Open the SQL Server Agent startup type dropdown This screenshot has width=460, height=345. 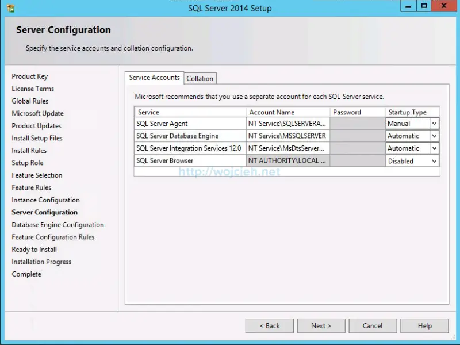pyautogui.click(x=434, y=124)
